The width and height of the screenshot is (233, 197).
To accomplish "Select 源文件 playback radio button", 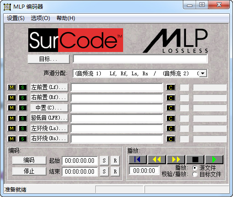I will tap(195, 168).
